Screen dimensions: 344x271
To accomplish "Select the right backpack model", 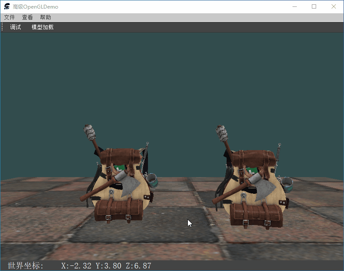I will (252, 178).
